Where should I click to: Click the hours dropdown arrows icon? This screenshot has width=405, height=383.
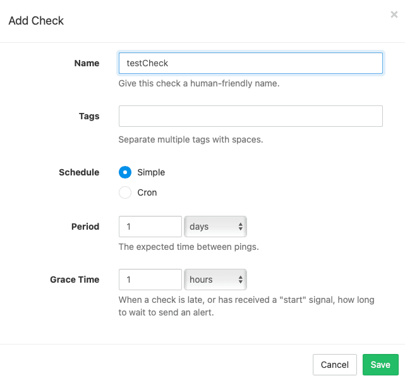(241, 280)
